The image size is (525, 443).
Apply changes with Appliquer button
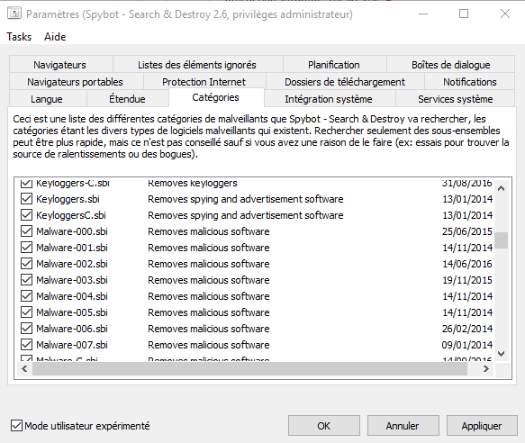[x=482, y=426]
